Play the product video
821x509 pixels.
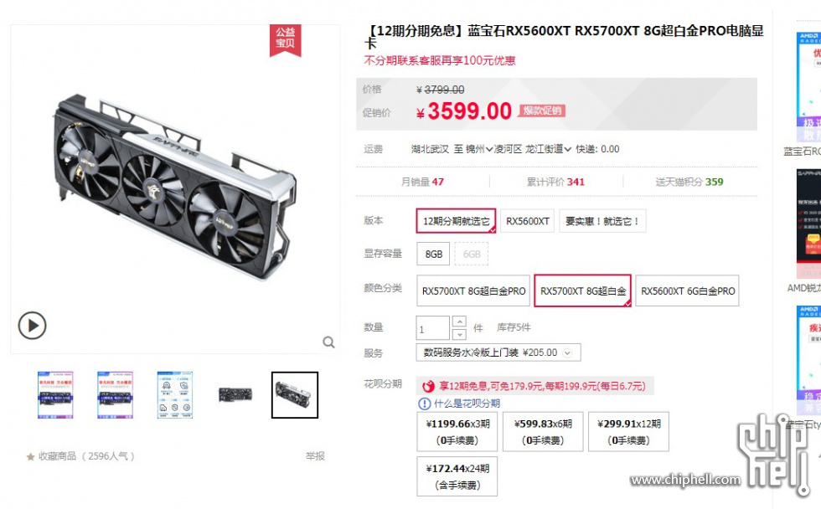(32, 326)
